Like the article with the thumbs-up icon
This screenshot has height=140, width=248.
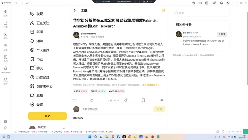click(92, 100)
